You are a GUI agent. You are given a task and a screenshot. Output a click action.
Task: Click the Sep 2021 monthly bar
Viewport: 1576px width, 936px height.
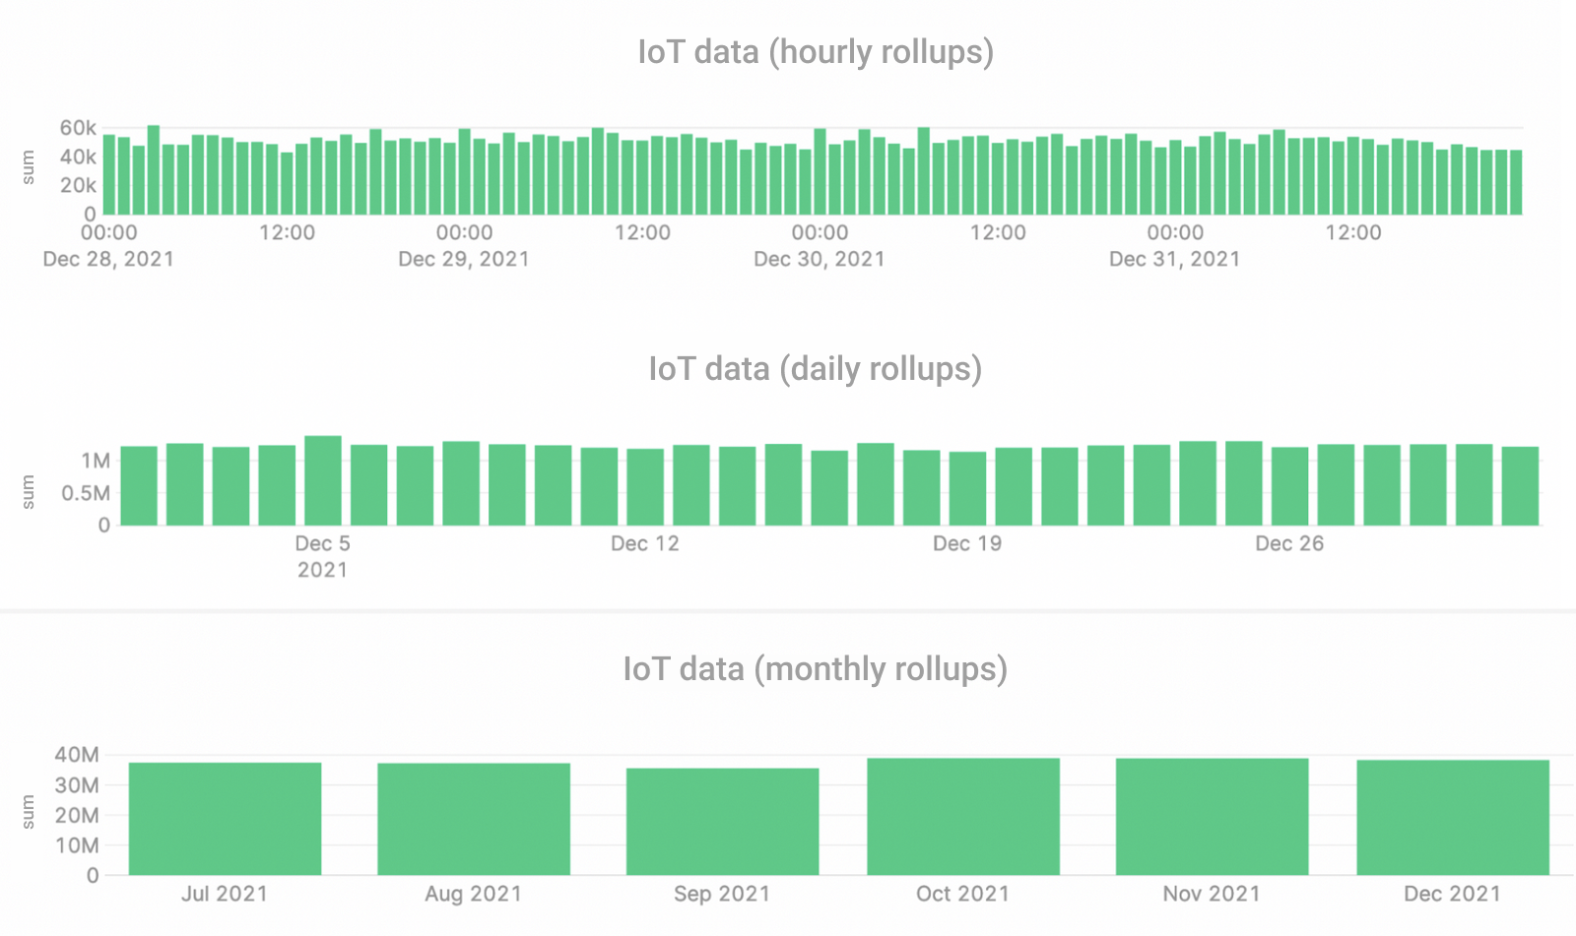[x=722, y=822]
